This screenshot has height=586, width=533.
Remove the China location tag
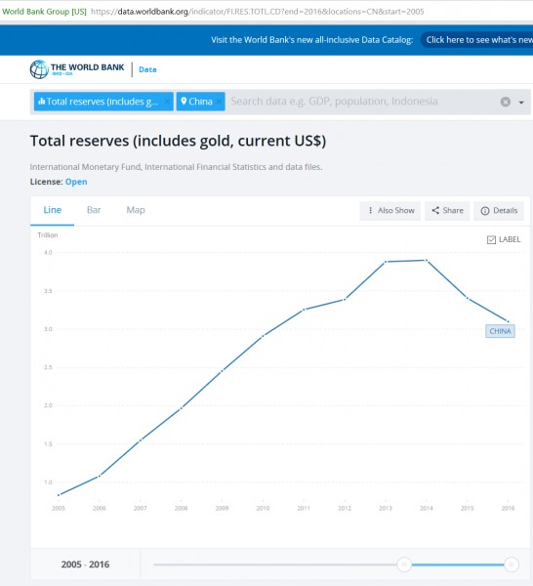tap(220, 102)
